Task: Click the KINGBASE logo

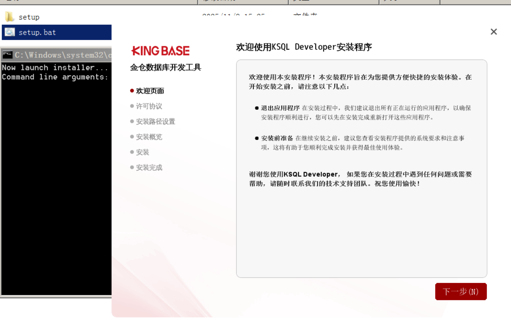Action: pos(160,51)
